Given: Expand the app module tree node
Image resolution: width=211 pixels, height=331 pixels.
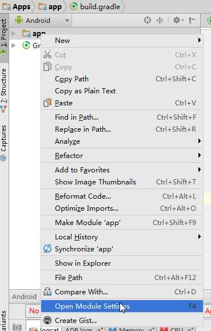Looking at the screenshot, I should click(14, 33).
